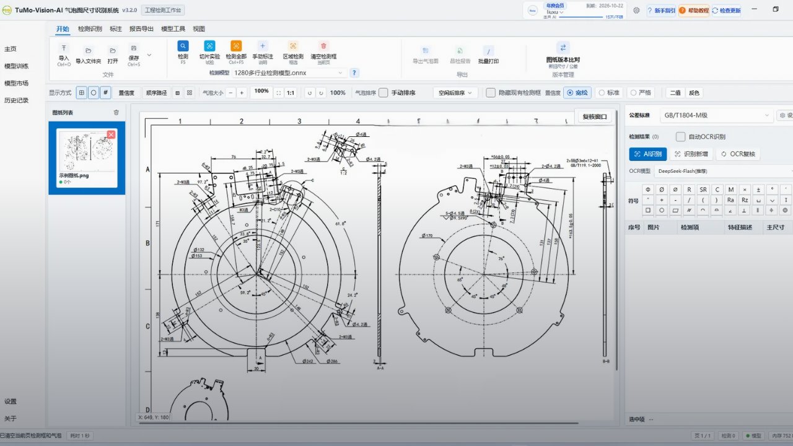Switch to the 报告导出 ribbon tab
Screen dimensions: 793x446
coord(141,29)
